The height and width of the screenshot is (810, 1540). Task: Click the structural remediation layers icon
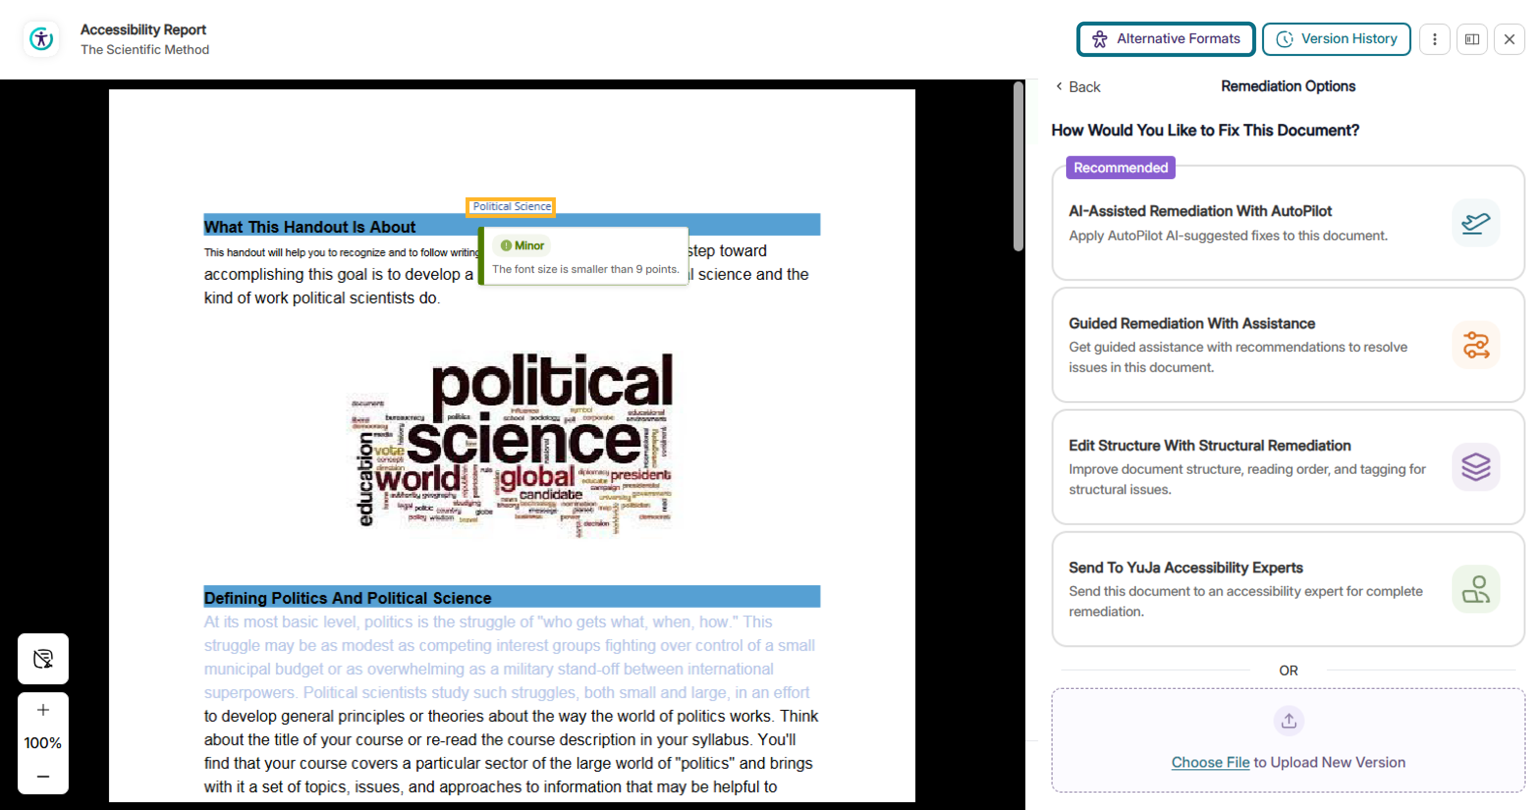tap(1476, 467)
